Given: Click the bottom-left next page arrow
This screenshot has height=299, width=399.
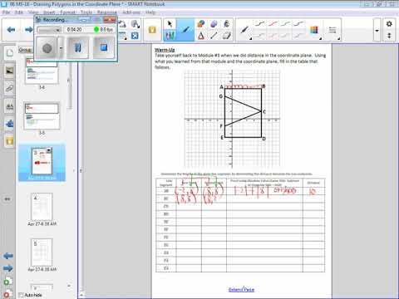Looking at the screenshot, I should 8,268.
